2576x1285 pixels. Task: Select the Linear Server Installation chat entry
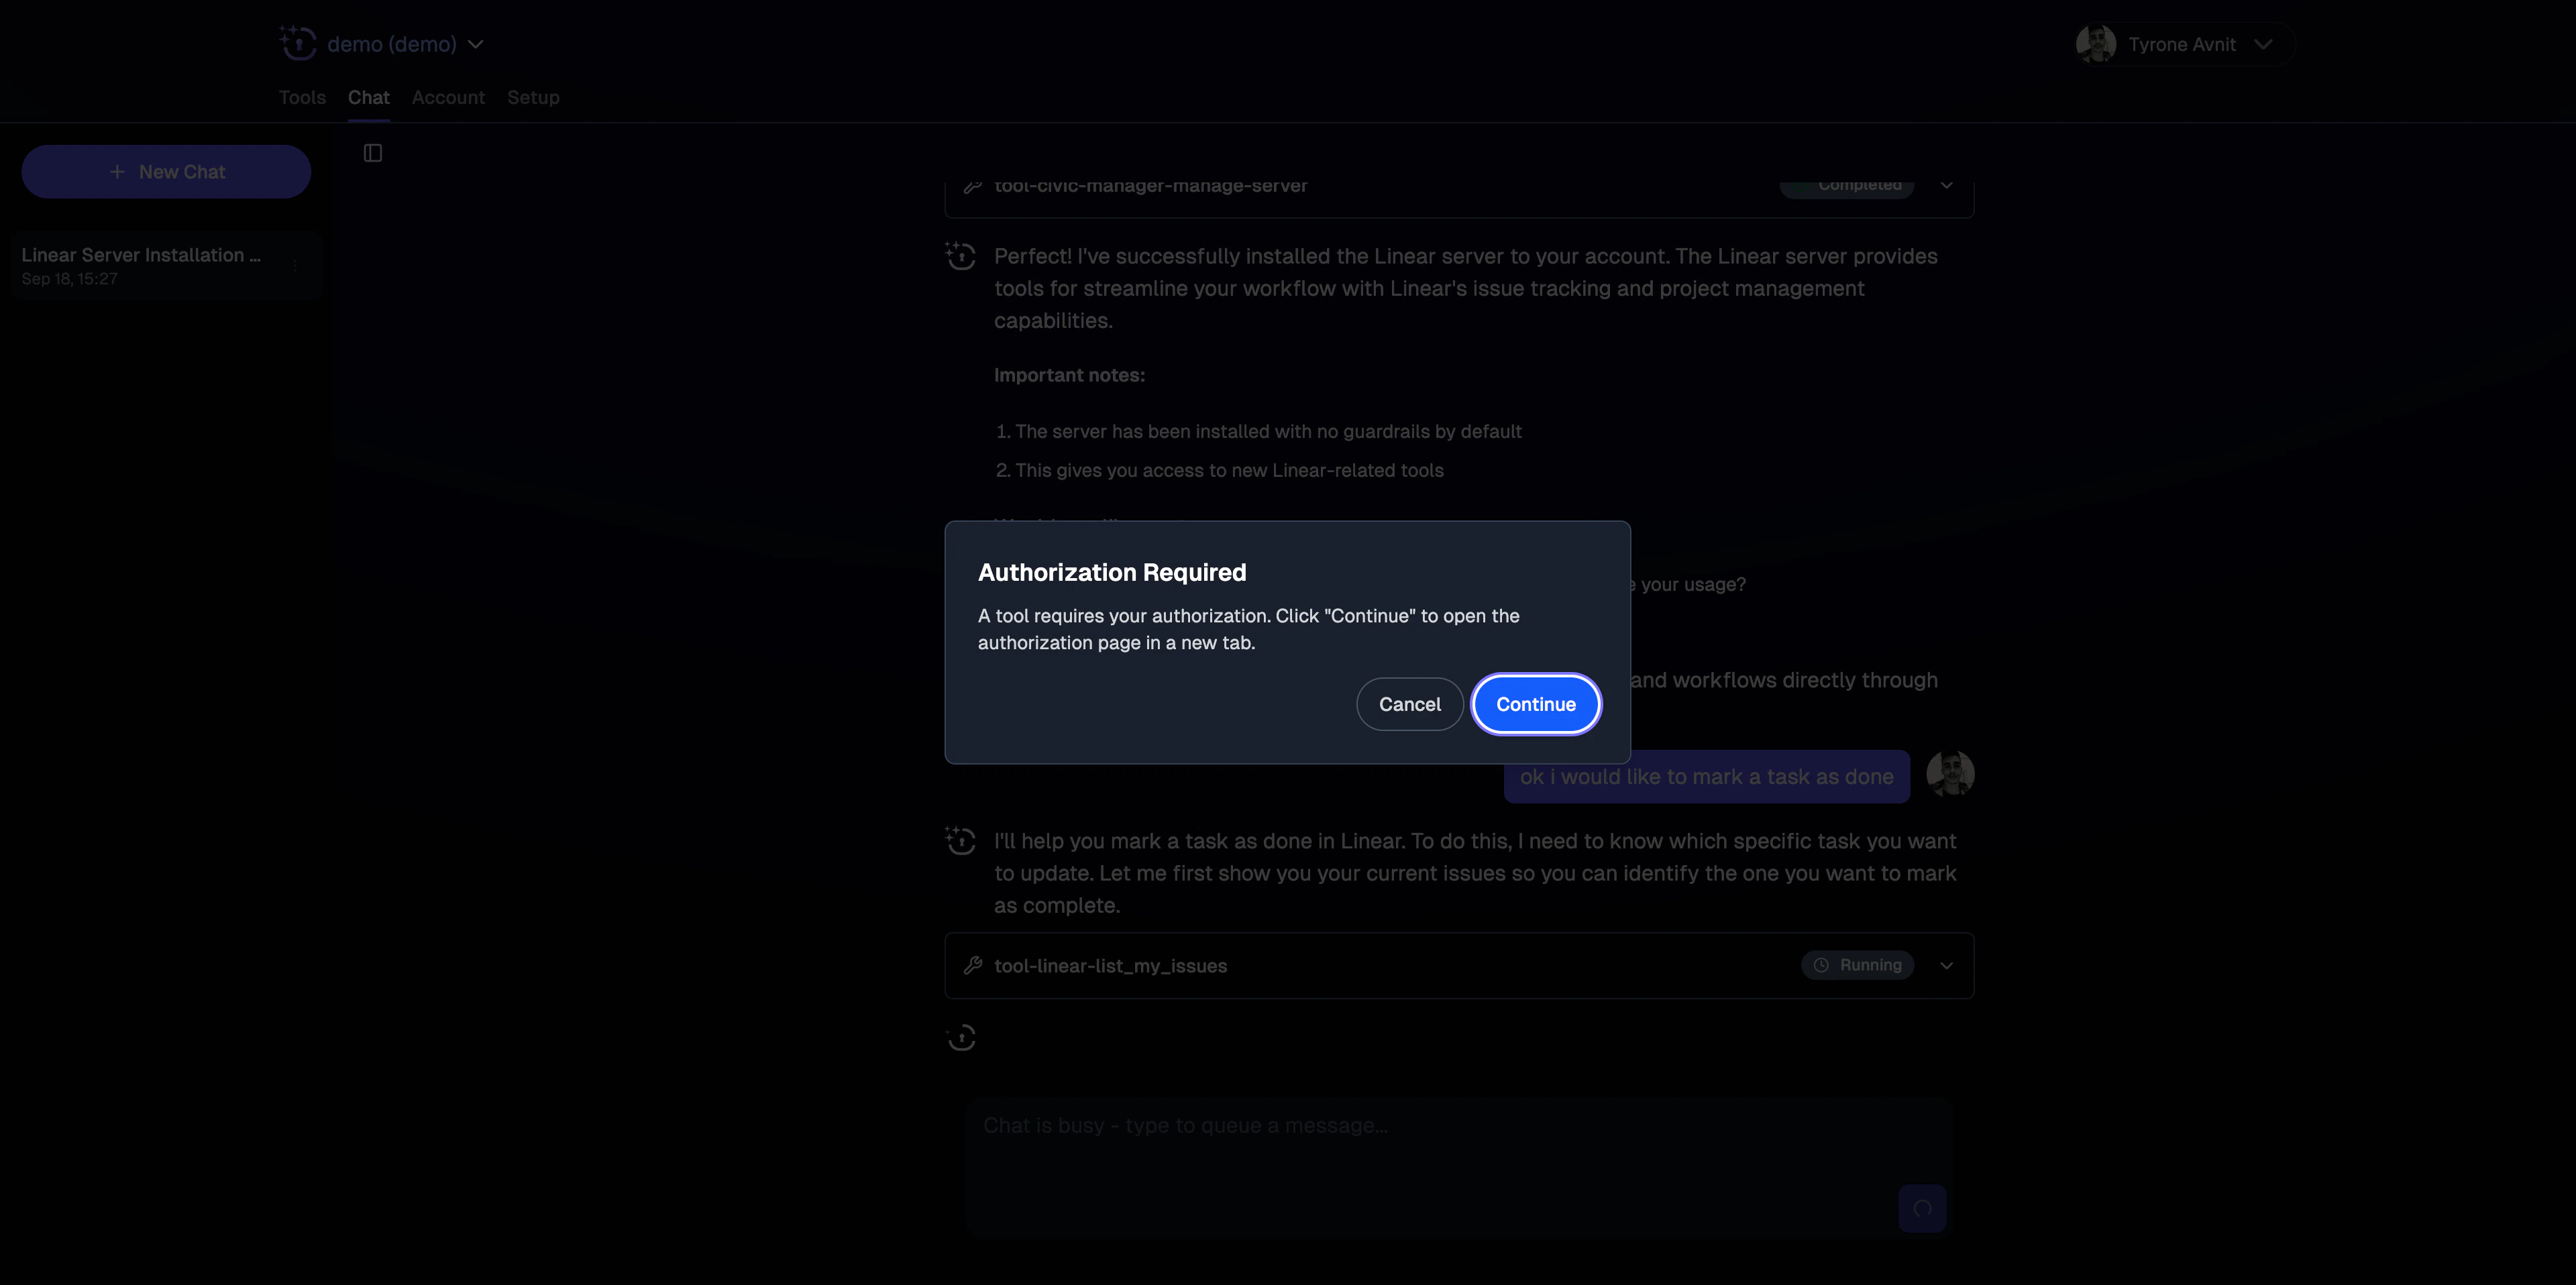pos(150,264)
